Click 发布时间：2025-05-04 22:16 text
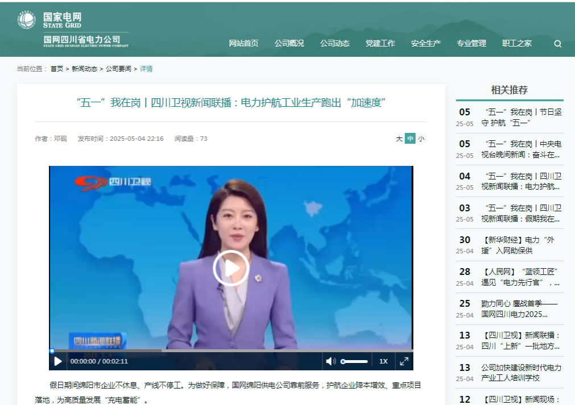575x405 pixels. (121, 139)
